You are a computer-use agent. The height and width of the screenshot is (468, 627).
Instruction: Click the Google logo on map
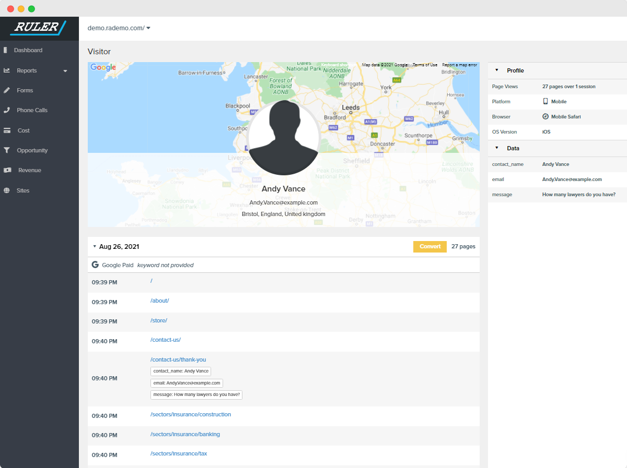[103, 67]
